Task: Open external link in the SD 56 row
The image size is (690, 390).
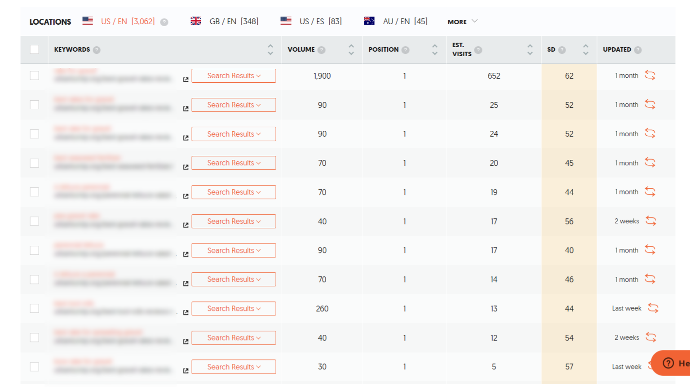Action: click(x=186, y=225)
